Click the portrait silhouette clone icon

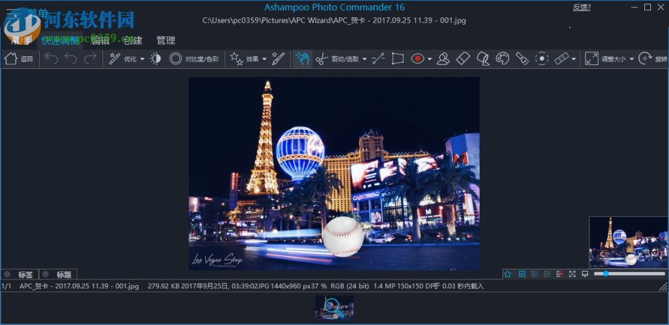coord(444,59)
